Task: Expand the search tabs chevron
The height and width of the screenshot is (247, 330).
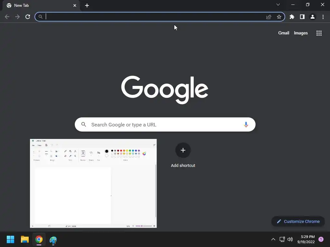Action: pos(278,5)
